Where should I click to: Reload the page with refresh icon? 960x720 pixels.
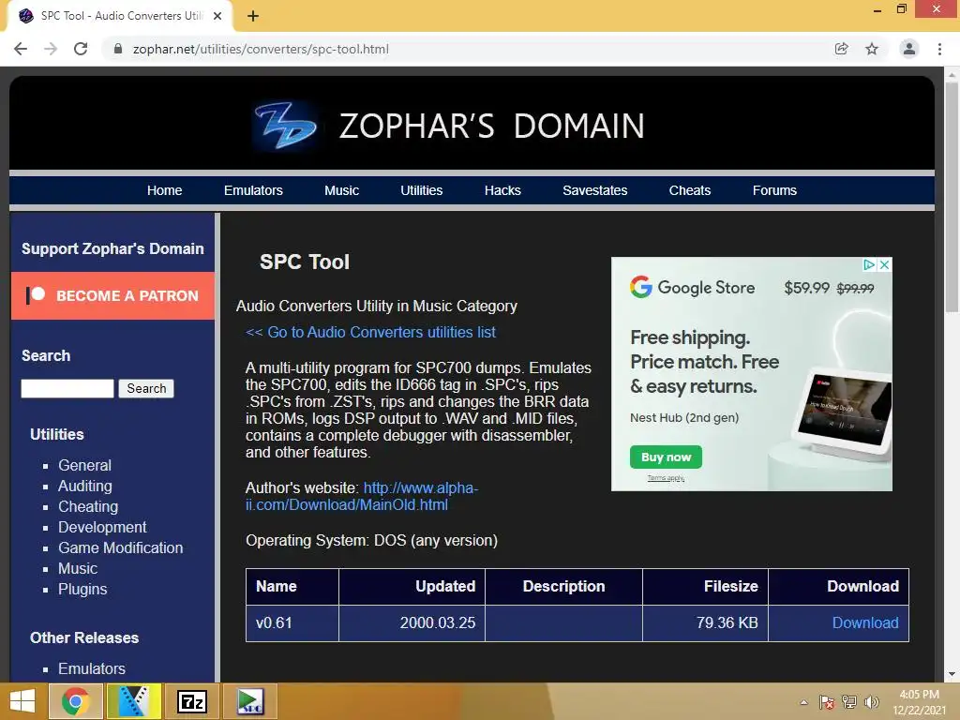pos(81,49)
